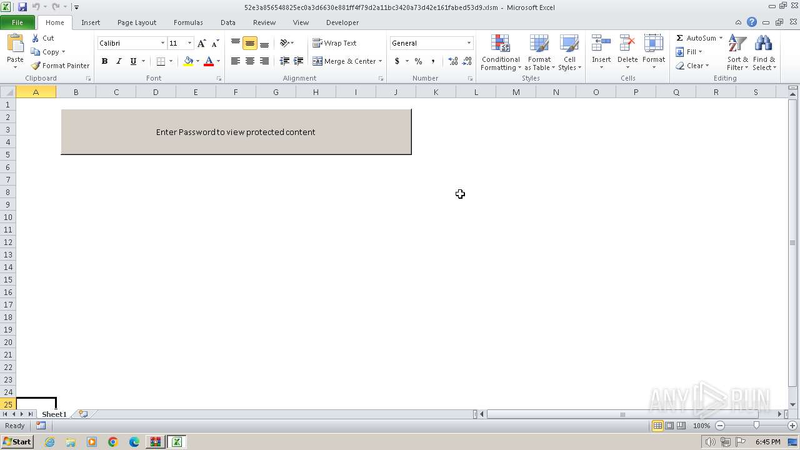Click the Increase Decimal icon
The height and width of the screenshot is (450, 800).
(x=453, y=61)
